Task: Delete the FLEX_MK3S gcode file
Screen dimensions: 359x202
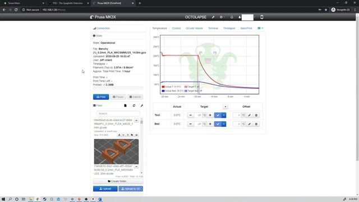Action: tap(128, 135)
